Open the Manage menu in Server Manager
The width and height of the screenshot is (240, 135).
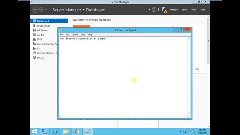pos(174,10)
